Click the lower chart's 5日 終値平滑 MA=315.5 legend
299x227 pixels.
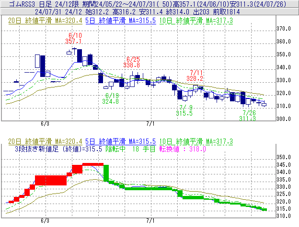(121, 141)
